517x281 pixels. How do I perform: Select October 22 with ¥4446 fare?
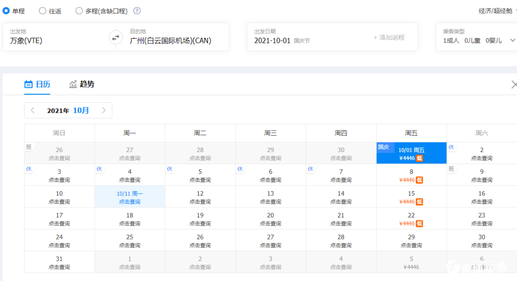pos(412,218)
